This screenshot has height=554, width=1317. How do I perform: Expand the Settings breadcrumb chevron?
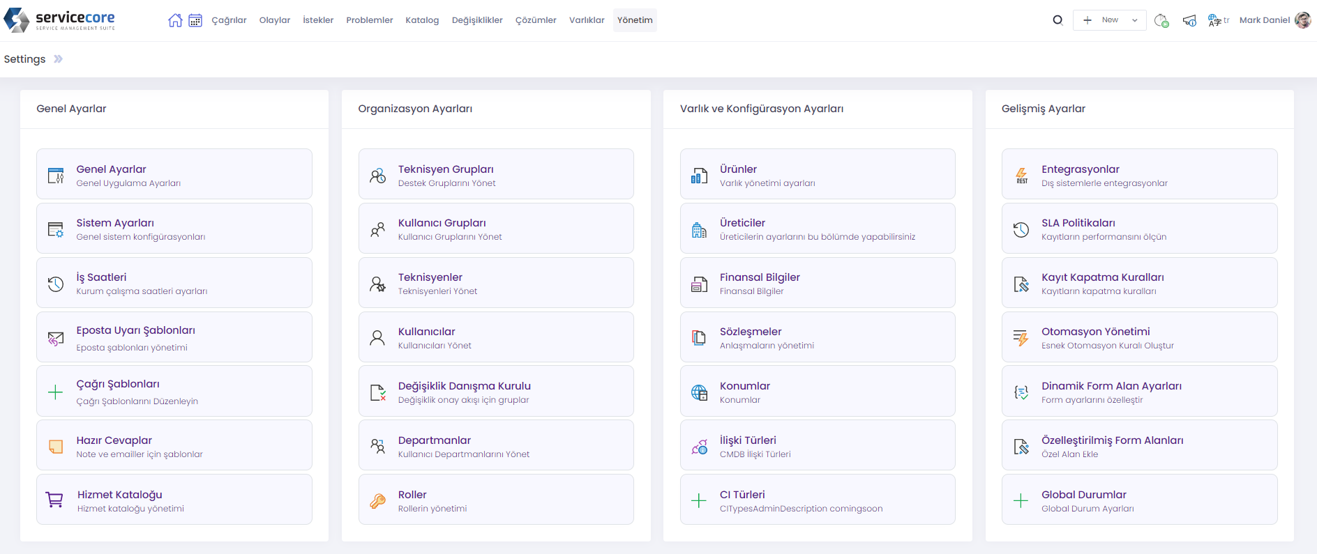pos(59,59)
